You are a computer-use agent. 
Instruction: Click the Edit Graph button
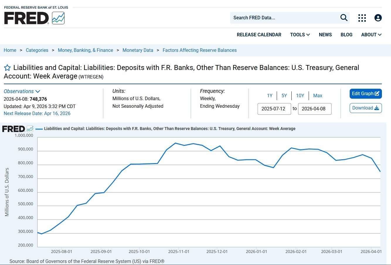(365, 94)
